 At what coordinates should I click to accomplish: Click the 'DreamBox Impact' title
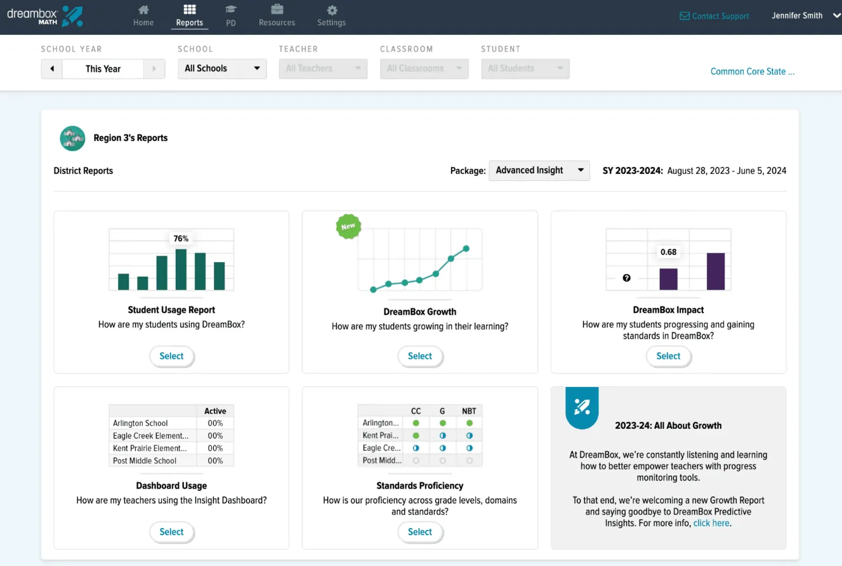click(x=668, y=310)
